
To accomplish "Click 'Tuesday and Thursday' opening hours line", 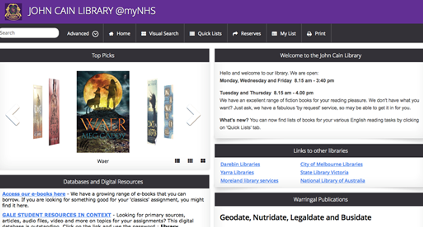I will pyautogui.click(x=266, y=93).
